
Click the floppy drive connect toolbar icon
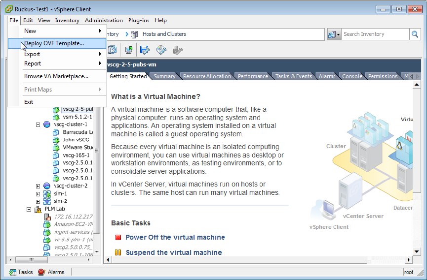coord(145,50)
